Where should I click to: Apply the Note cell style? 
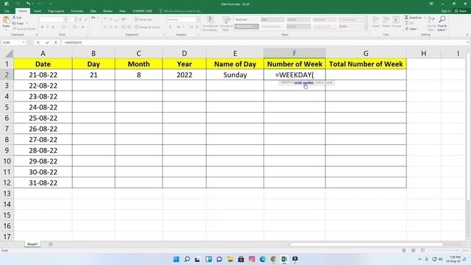(x=350, y=26)
